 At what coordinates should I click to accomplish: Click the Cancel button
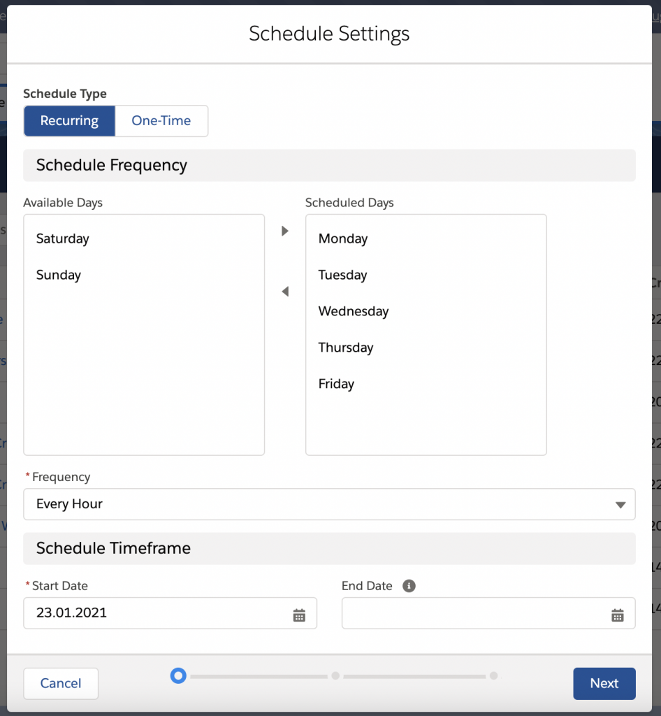pos(61,684)
